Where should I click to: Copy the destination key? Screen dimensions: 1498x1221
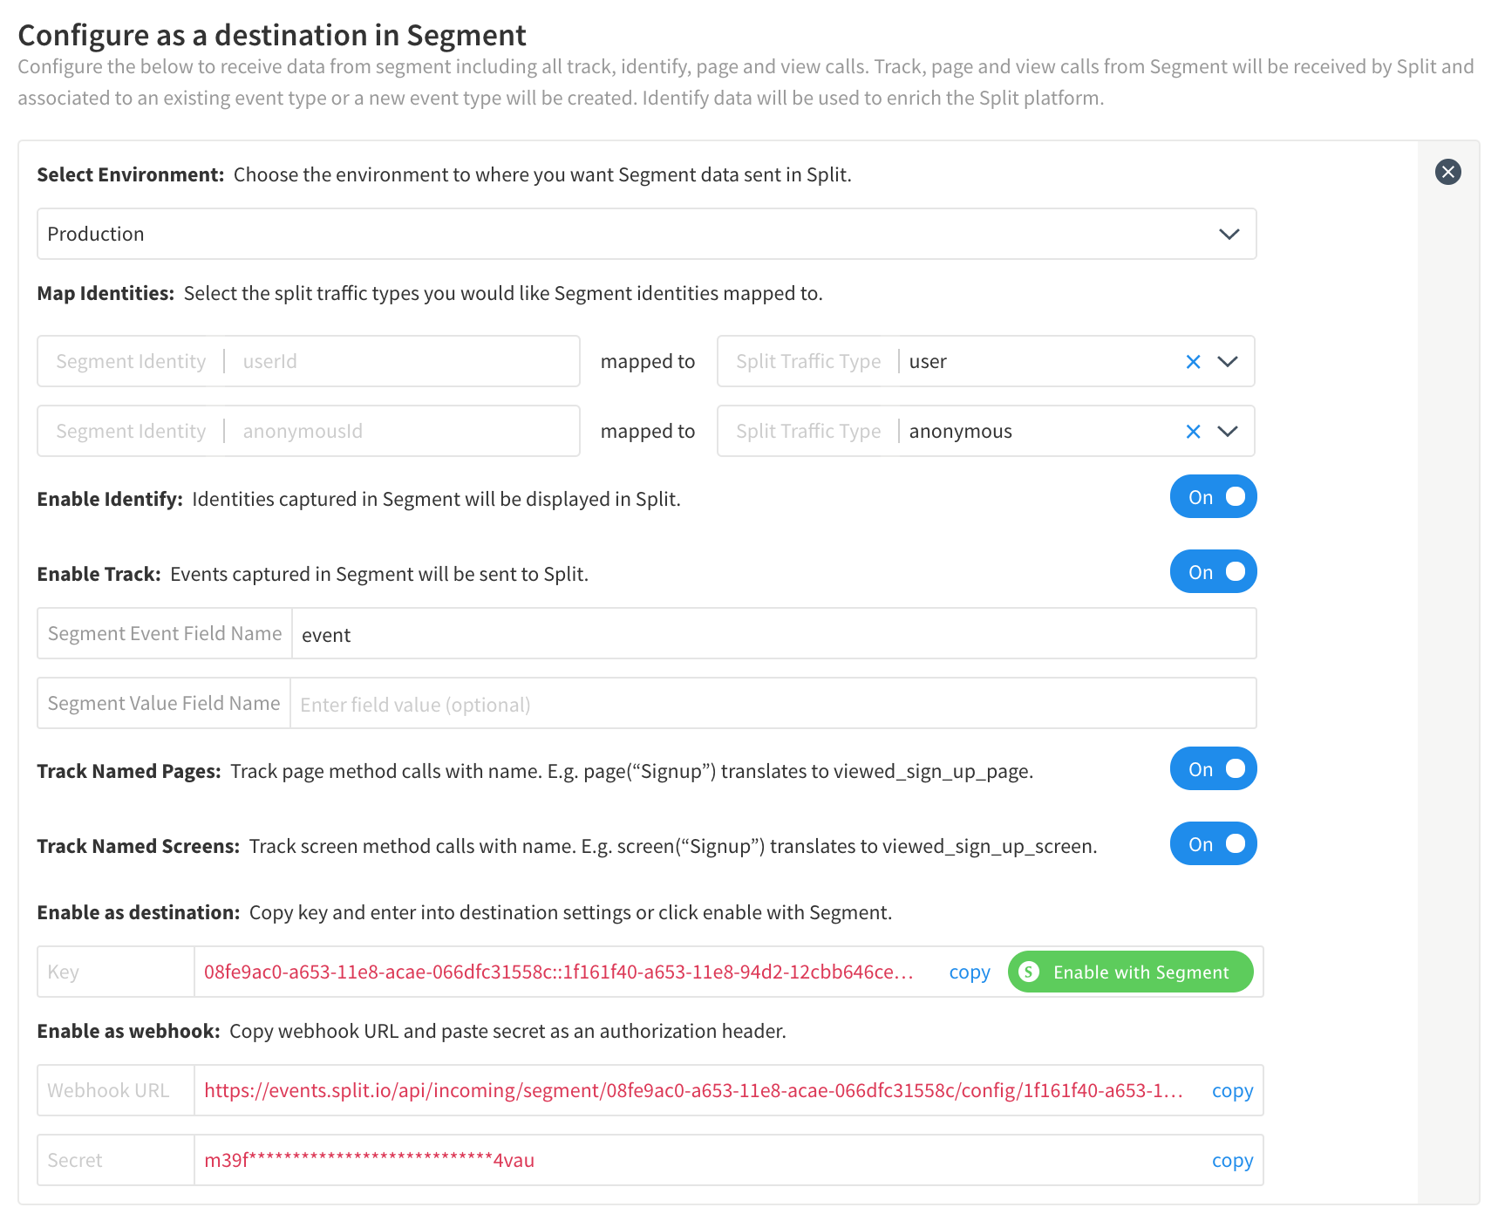coord(969,972)
